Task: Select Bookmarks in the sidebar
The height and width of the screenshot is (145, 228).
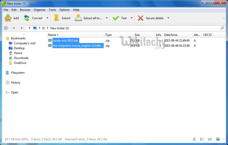Action: (x=18, y=38)
